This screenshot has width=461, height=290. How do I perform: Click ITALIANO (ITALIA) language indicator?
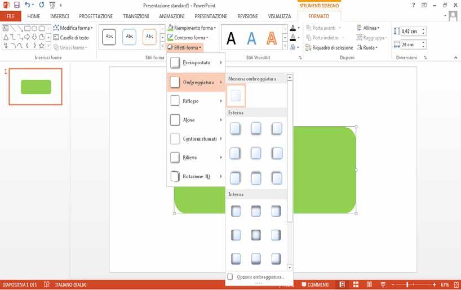70,284
